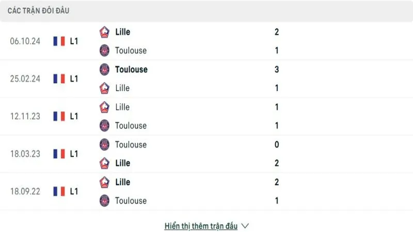Click Toulouse crest in 06.10.24 match
The width and height of the screenshot is (413, 232).
tap(104, 51)
